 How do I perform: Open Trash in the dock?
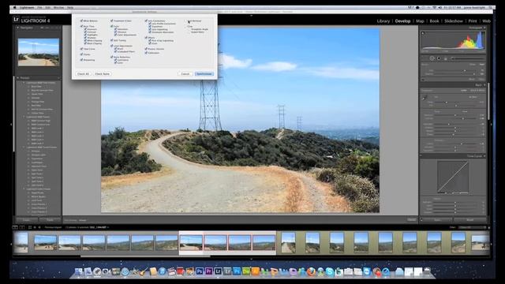tap(427, 271)
